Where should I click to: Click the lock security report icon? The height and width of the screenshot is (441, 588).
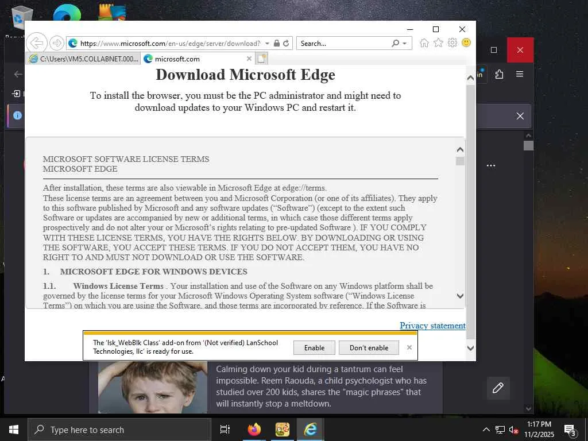pyautogui.click(x=277, y=43)
